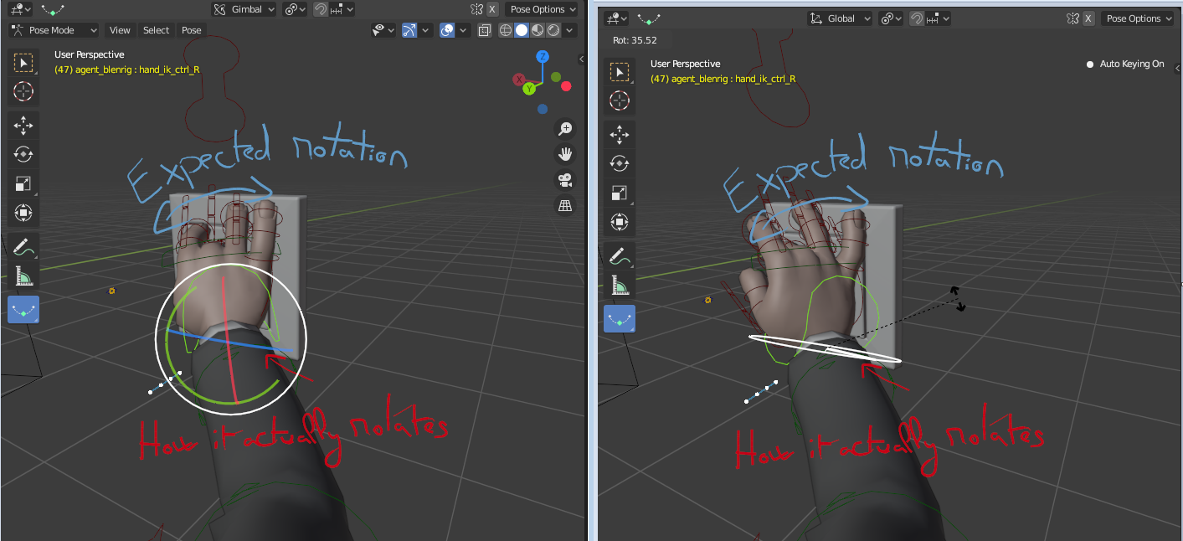The height and width of the screenshot is (541, 1183).
Task: Open pivot point dropdown in Global viewport
Action: pos(891,18)
